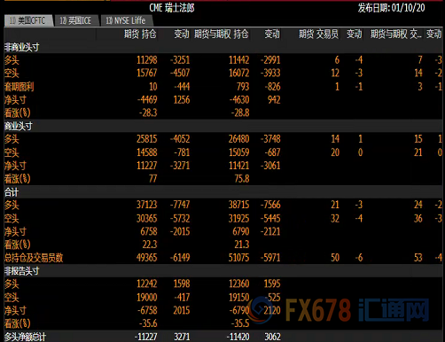Click the change value -2121
Viewport: 445px width, 342px height.
click(270, 231)
